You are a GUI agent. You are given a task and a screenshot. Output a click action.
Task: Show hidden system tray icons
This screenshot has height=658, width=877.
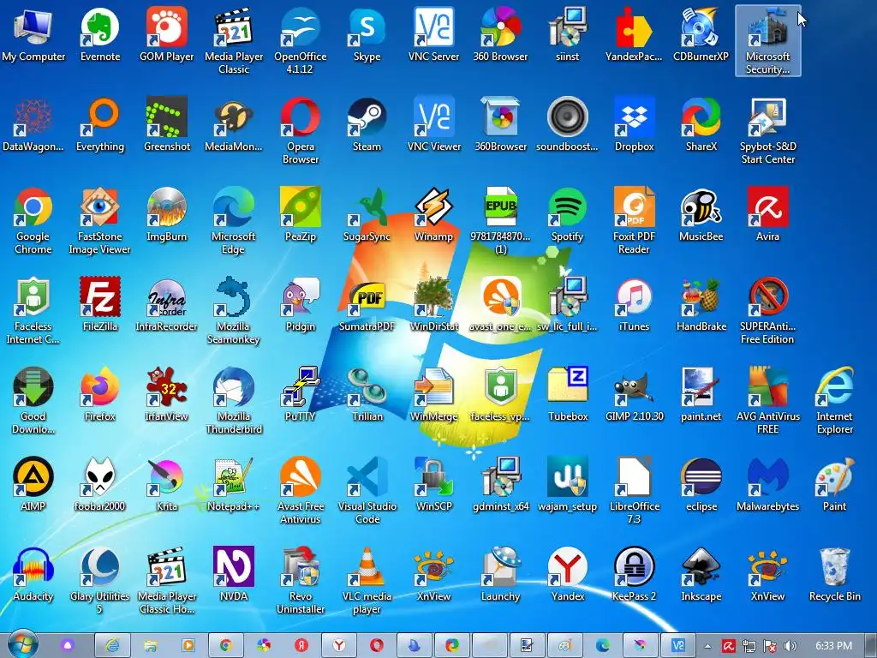(707, 646)
